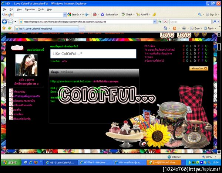Switch to the orange BEWAUnG taskbar window
Viewport: 222px width, 173px height.
(x=164, y=162)
